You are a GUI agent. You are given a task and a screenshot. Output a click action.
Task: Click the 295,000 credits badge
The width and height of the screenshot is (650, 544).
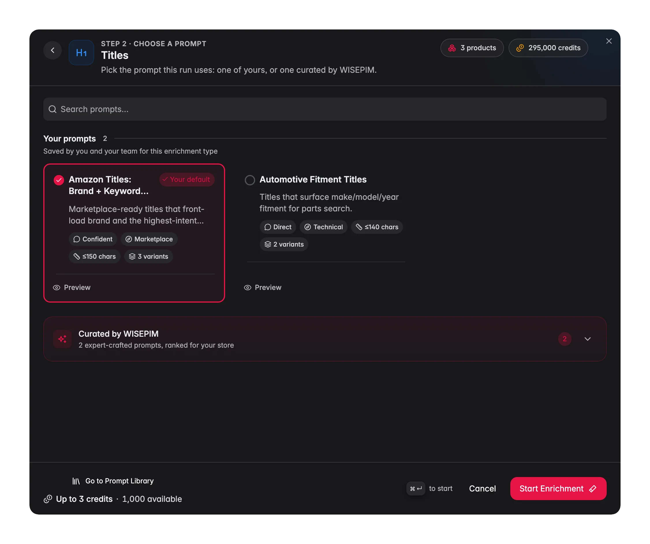click(548, 48)
